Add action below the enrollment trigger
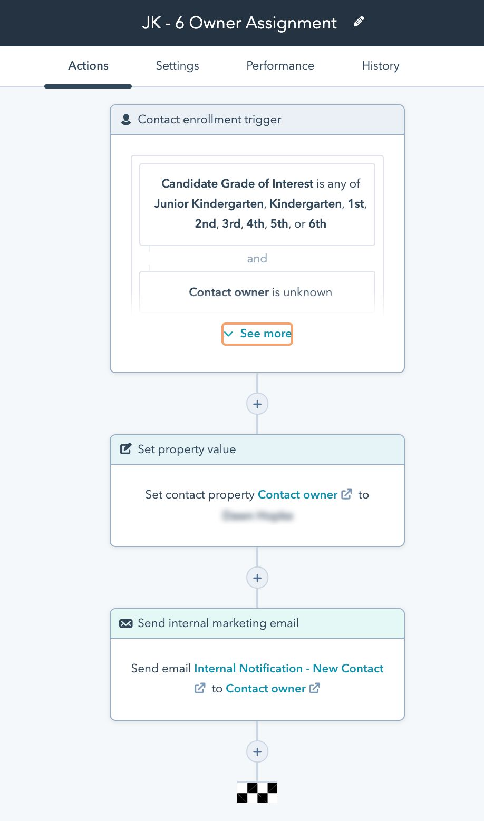The width and height of the screenshot is (484, 821). pos(257,404)
